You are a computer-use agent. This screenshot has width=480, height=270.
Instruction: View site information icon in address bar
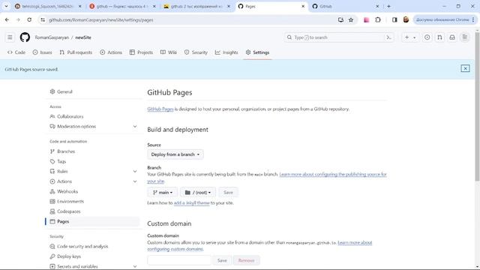43,20
